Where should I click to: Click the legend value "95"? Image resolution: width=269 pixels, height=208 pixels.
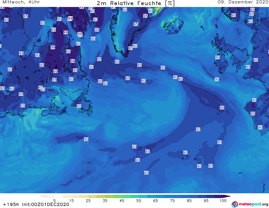click(206, 201)
